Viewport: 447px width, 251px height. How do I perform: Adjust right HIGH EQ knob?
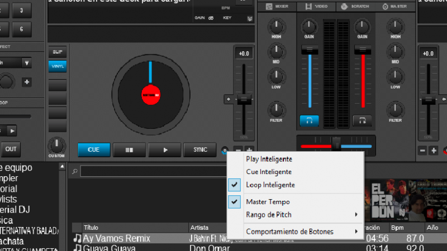click(395, 27)
